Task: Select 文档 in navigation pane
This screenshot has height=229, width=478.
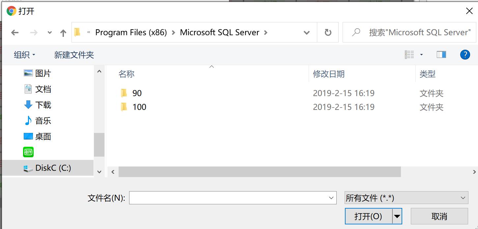Action: coord(43,89)
